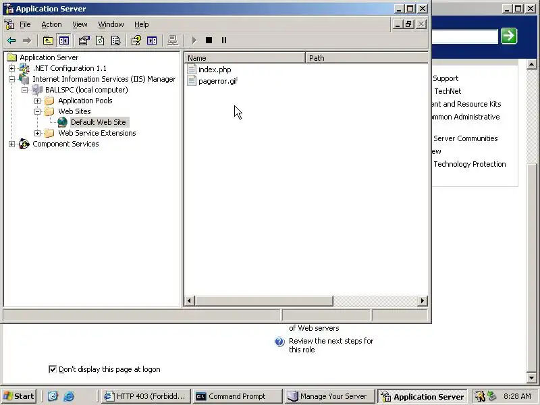Toggle the Show/Hide Console Tree button
The height and width of the screenshot is (405, 540).
tap(63, 40)
